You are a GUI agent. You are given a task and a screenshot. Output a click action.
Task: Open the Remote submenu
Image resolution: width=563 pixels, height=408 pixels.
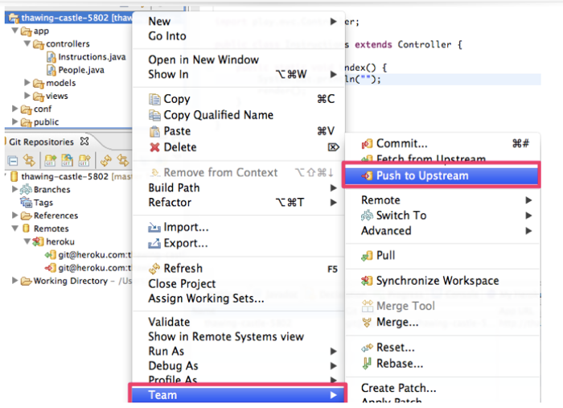click(x=442, y=200)
